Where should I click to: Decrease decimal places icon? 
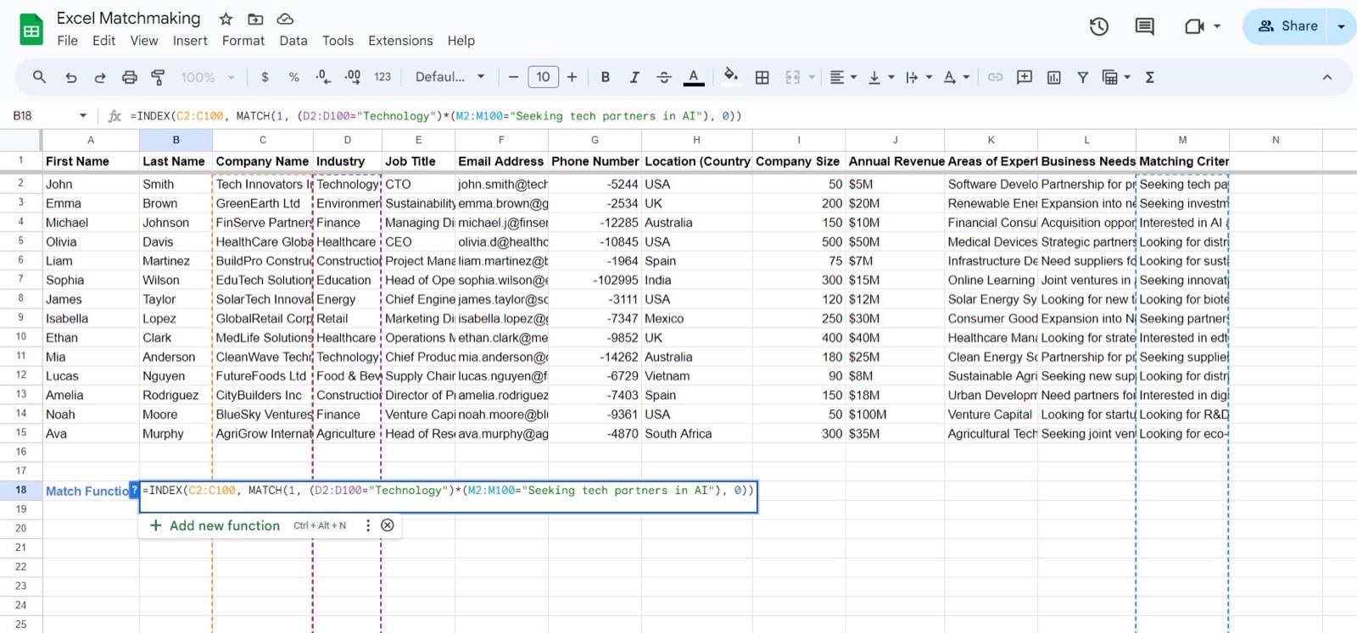tap(323, 77)
